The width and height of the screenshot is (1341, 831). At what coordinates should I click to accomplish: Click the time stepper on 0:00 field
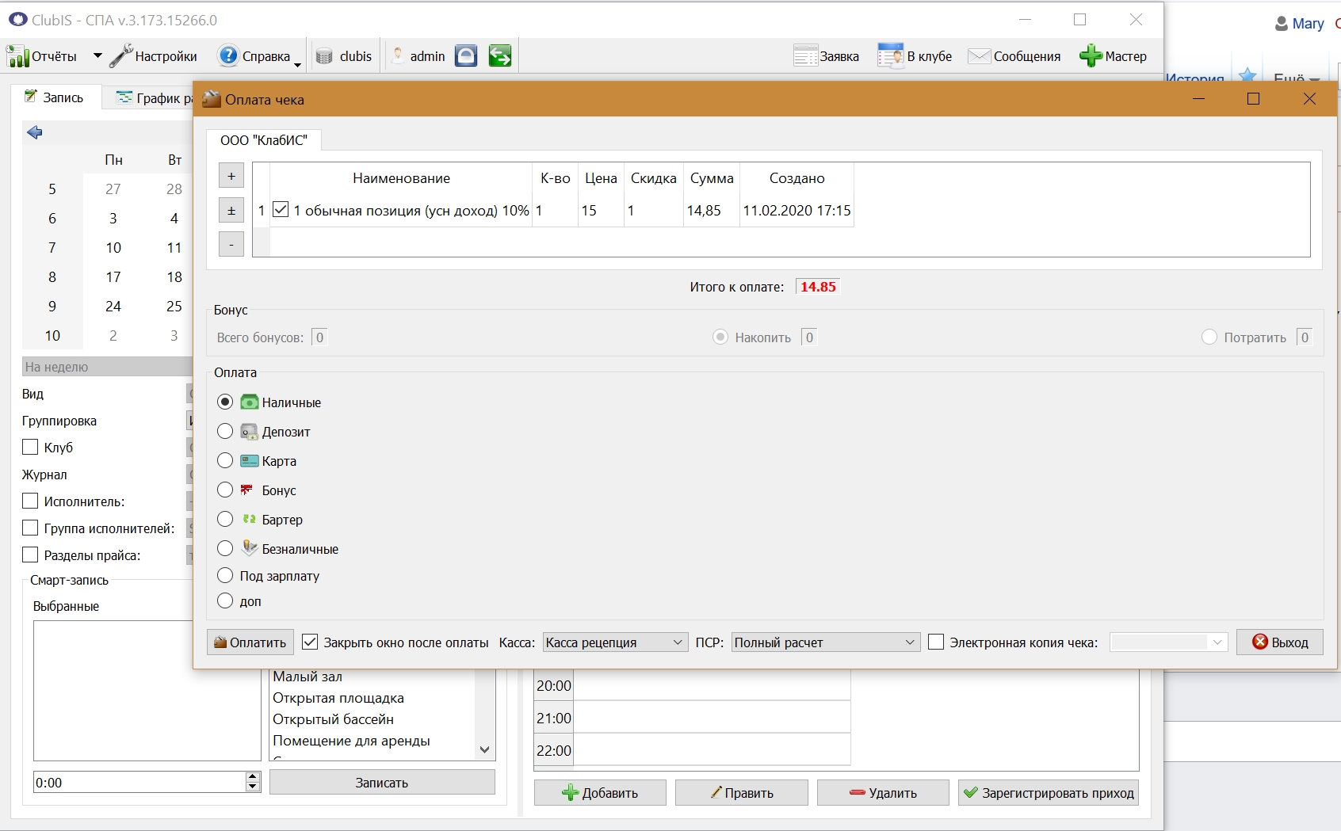tap(253, 782)
